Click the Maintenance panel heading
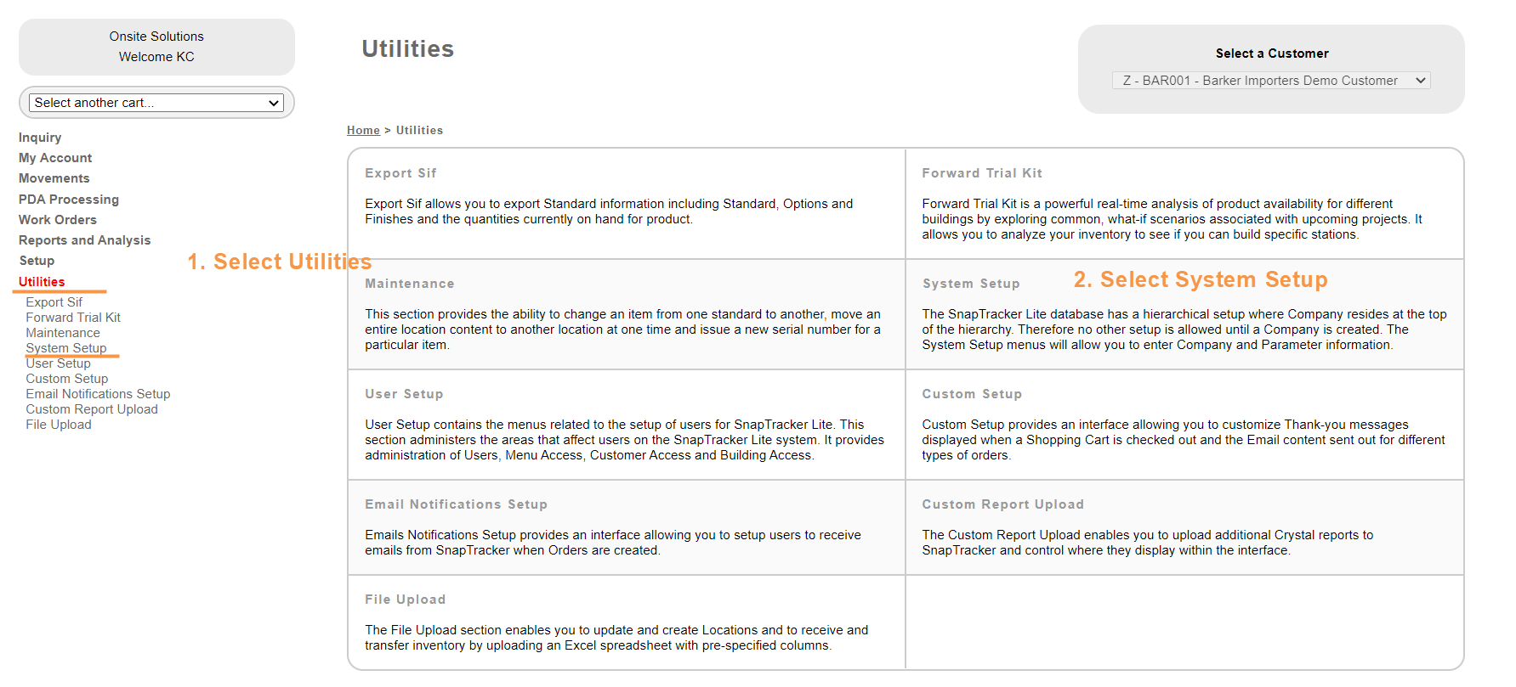 click(x=410, y=284)
